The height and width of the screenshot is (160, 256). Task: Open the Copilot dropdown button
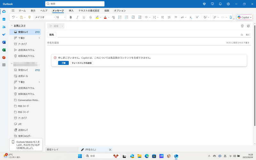coord(244,17)
